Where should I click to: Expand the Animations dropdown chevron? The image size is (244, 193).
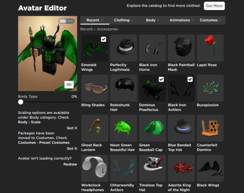point(193,20)
